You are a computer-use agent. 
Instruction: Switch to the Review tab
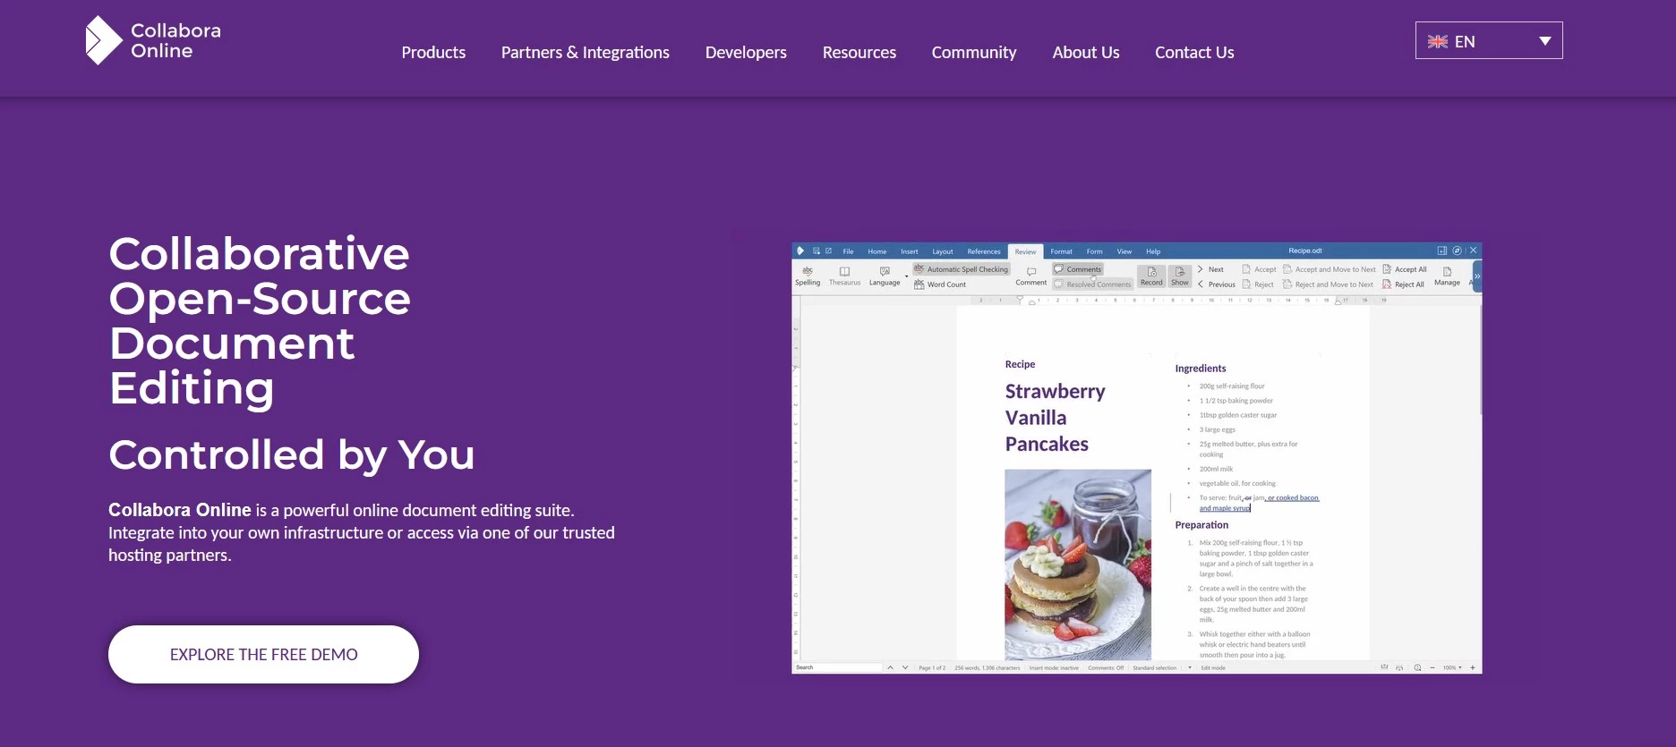click(1025, 251)
